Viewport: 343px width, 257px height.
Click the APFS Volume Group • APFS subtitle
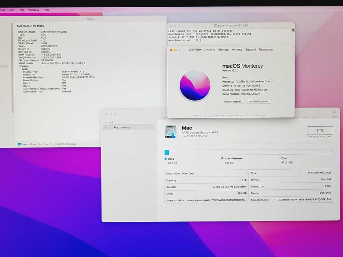click(200, 132)
